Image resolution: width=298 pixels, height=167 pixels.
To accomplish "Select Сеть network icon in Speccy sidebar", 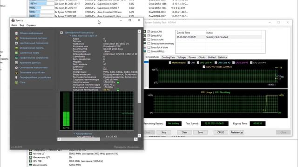I will tap(17, 83).
